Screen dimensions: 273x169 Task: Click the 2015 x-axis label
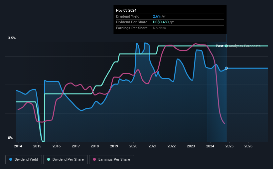pyautogui.click(x=37, y=146)
